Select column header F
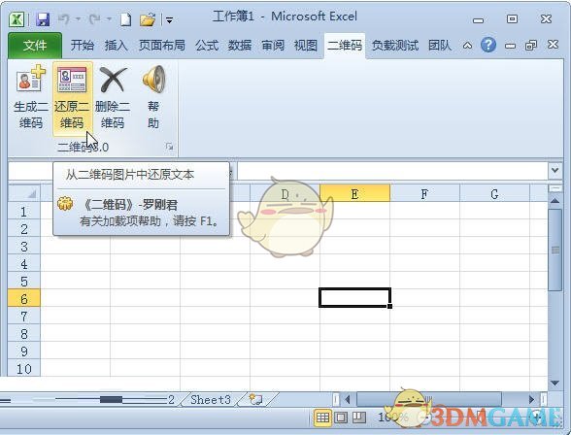The image size is (571, 435). point(424,193)
